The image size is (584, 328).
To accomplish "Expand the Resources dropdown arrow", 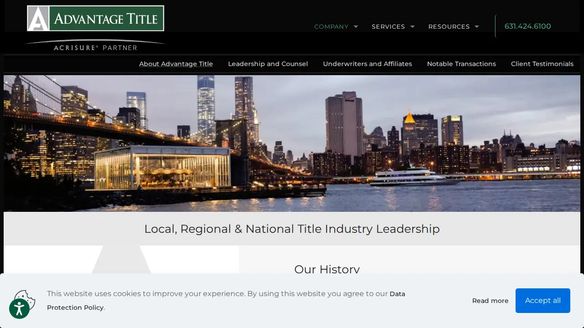I will [477, 26].
